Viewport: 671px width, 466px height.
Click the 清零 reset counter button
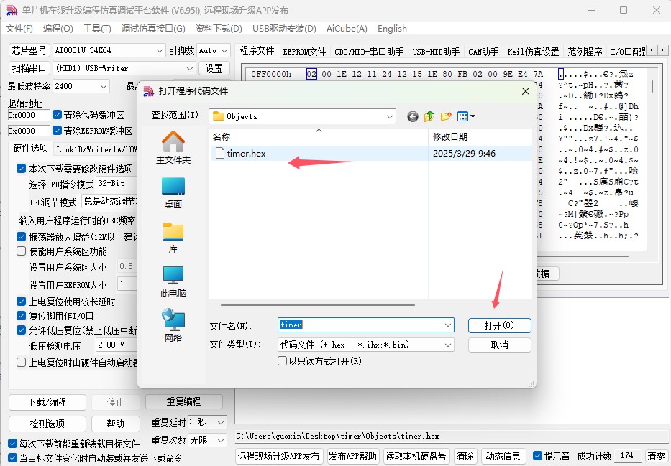point(656,456)
